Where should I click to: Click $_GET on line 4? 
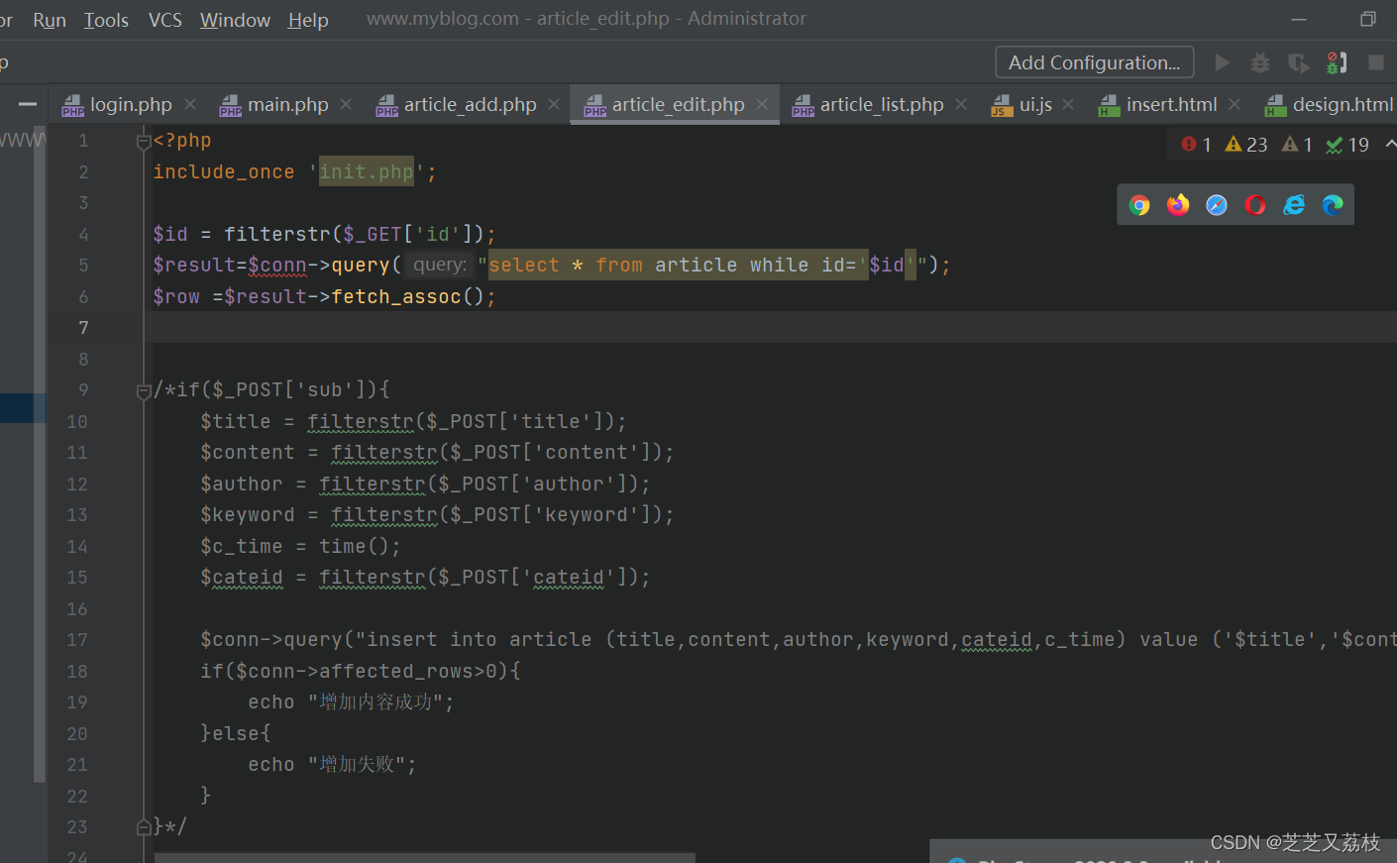[x=373, y=234]
